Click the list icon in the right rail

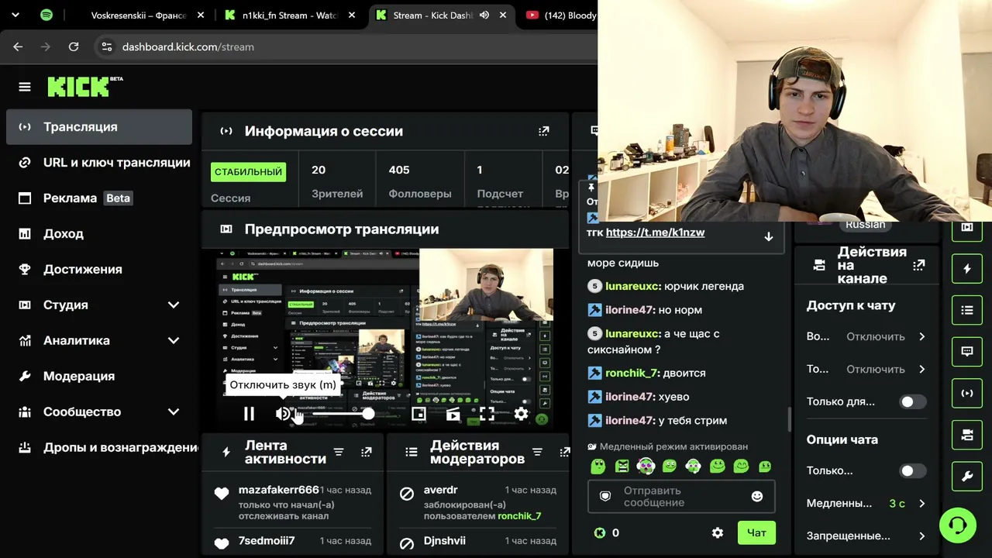click(x=967, y=310)
